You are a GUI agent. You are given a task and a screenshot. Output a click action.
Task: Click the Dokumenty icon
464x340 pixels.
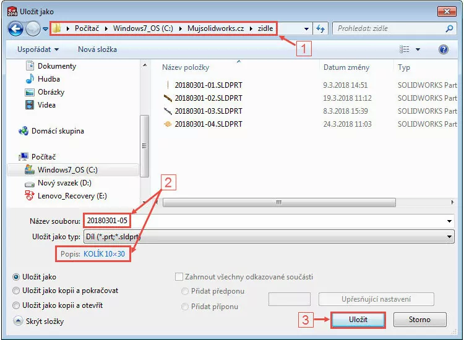30,66
